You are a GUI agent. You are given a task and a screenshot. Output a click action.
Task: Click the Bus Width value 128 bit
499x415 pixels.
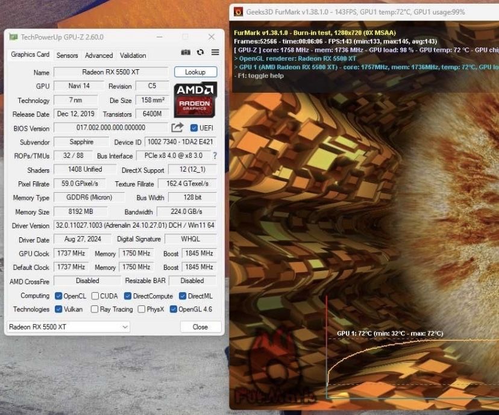tap(192, 197)
